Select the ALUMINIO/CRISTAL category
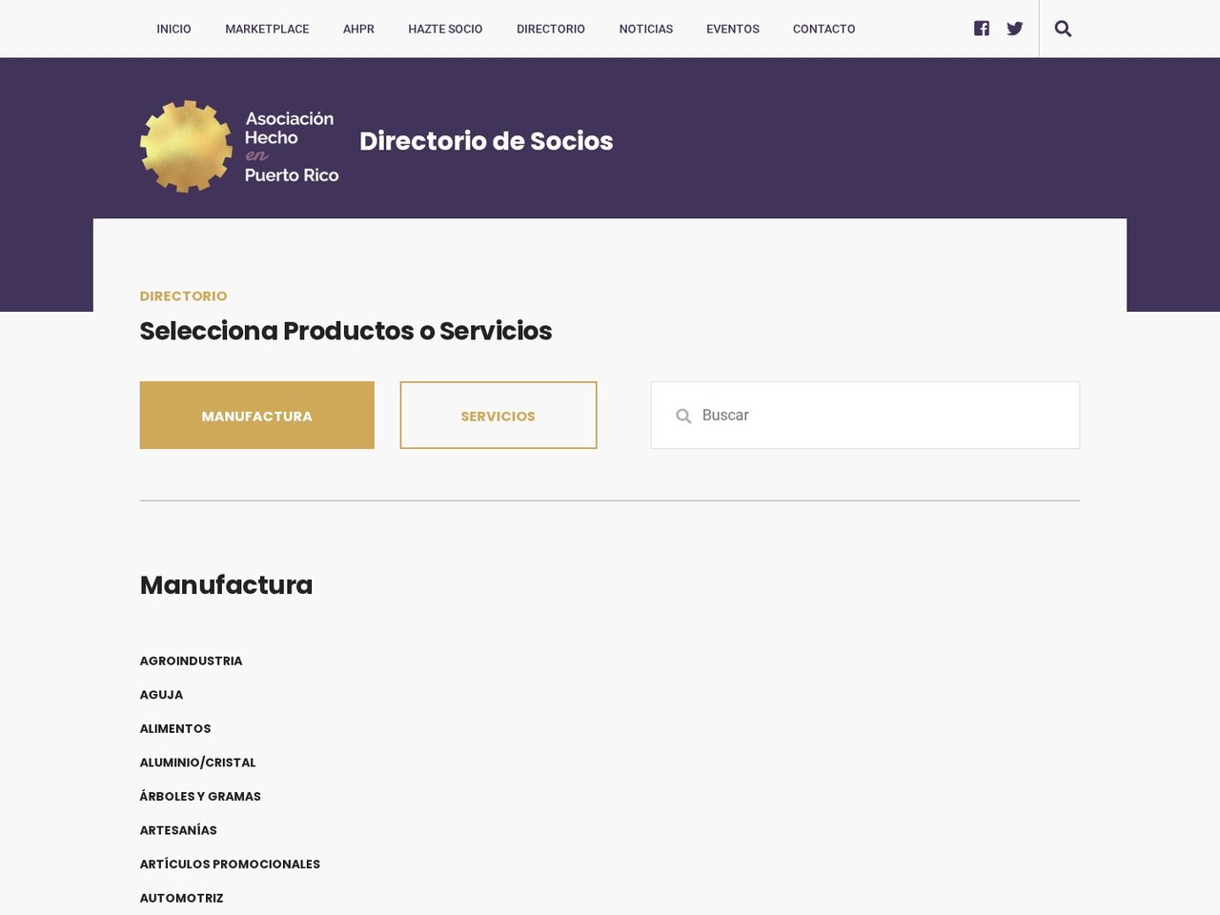This screenshot has width=1220, height=915. [x=197, y=762]
